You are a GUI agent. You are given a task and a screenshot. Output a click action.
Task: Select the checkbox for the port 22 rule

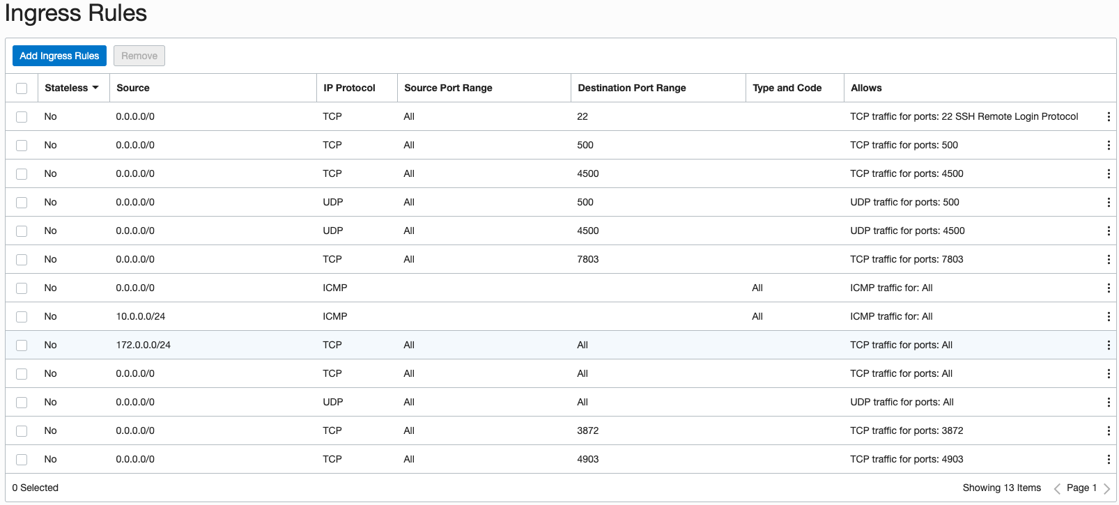22,117
